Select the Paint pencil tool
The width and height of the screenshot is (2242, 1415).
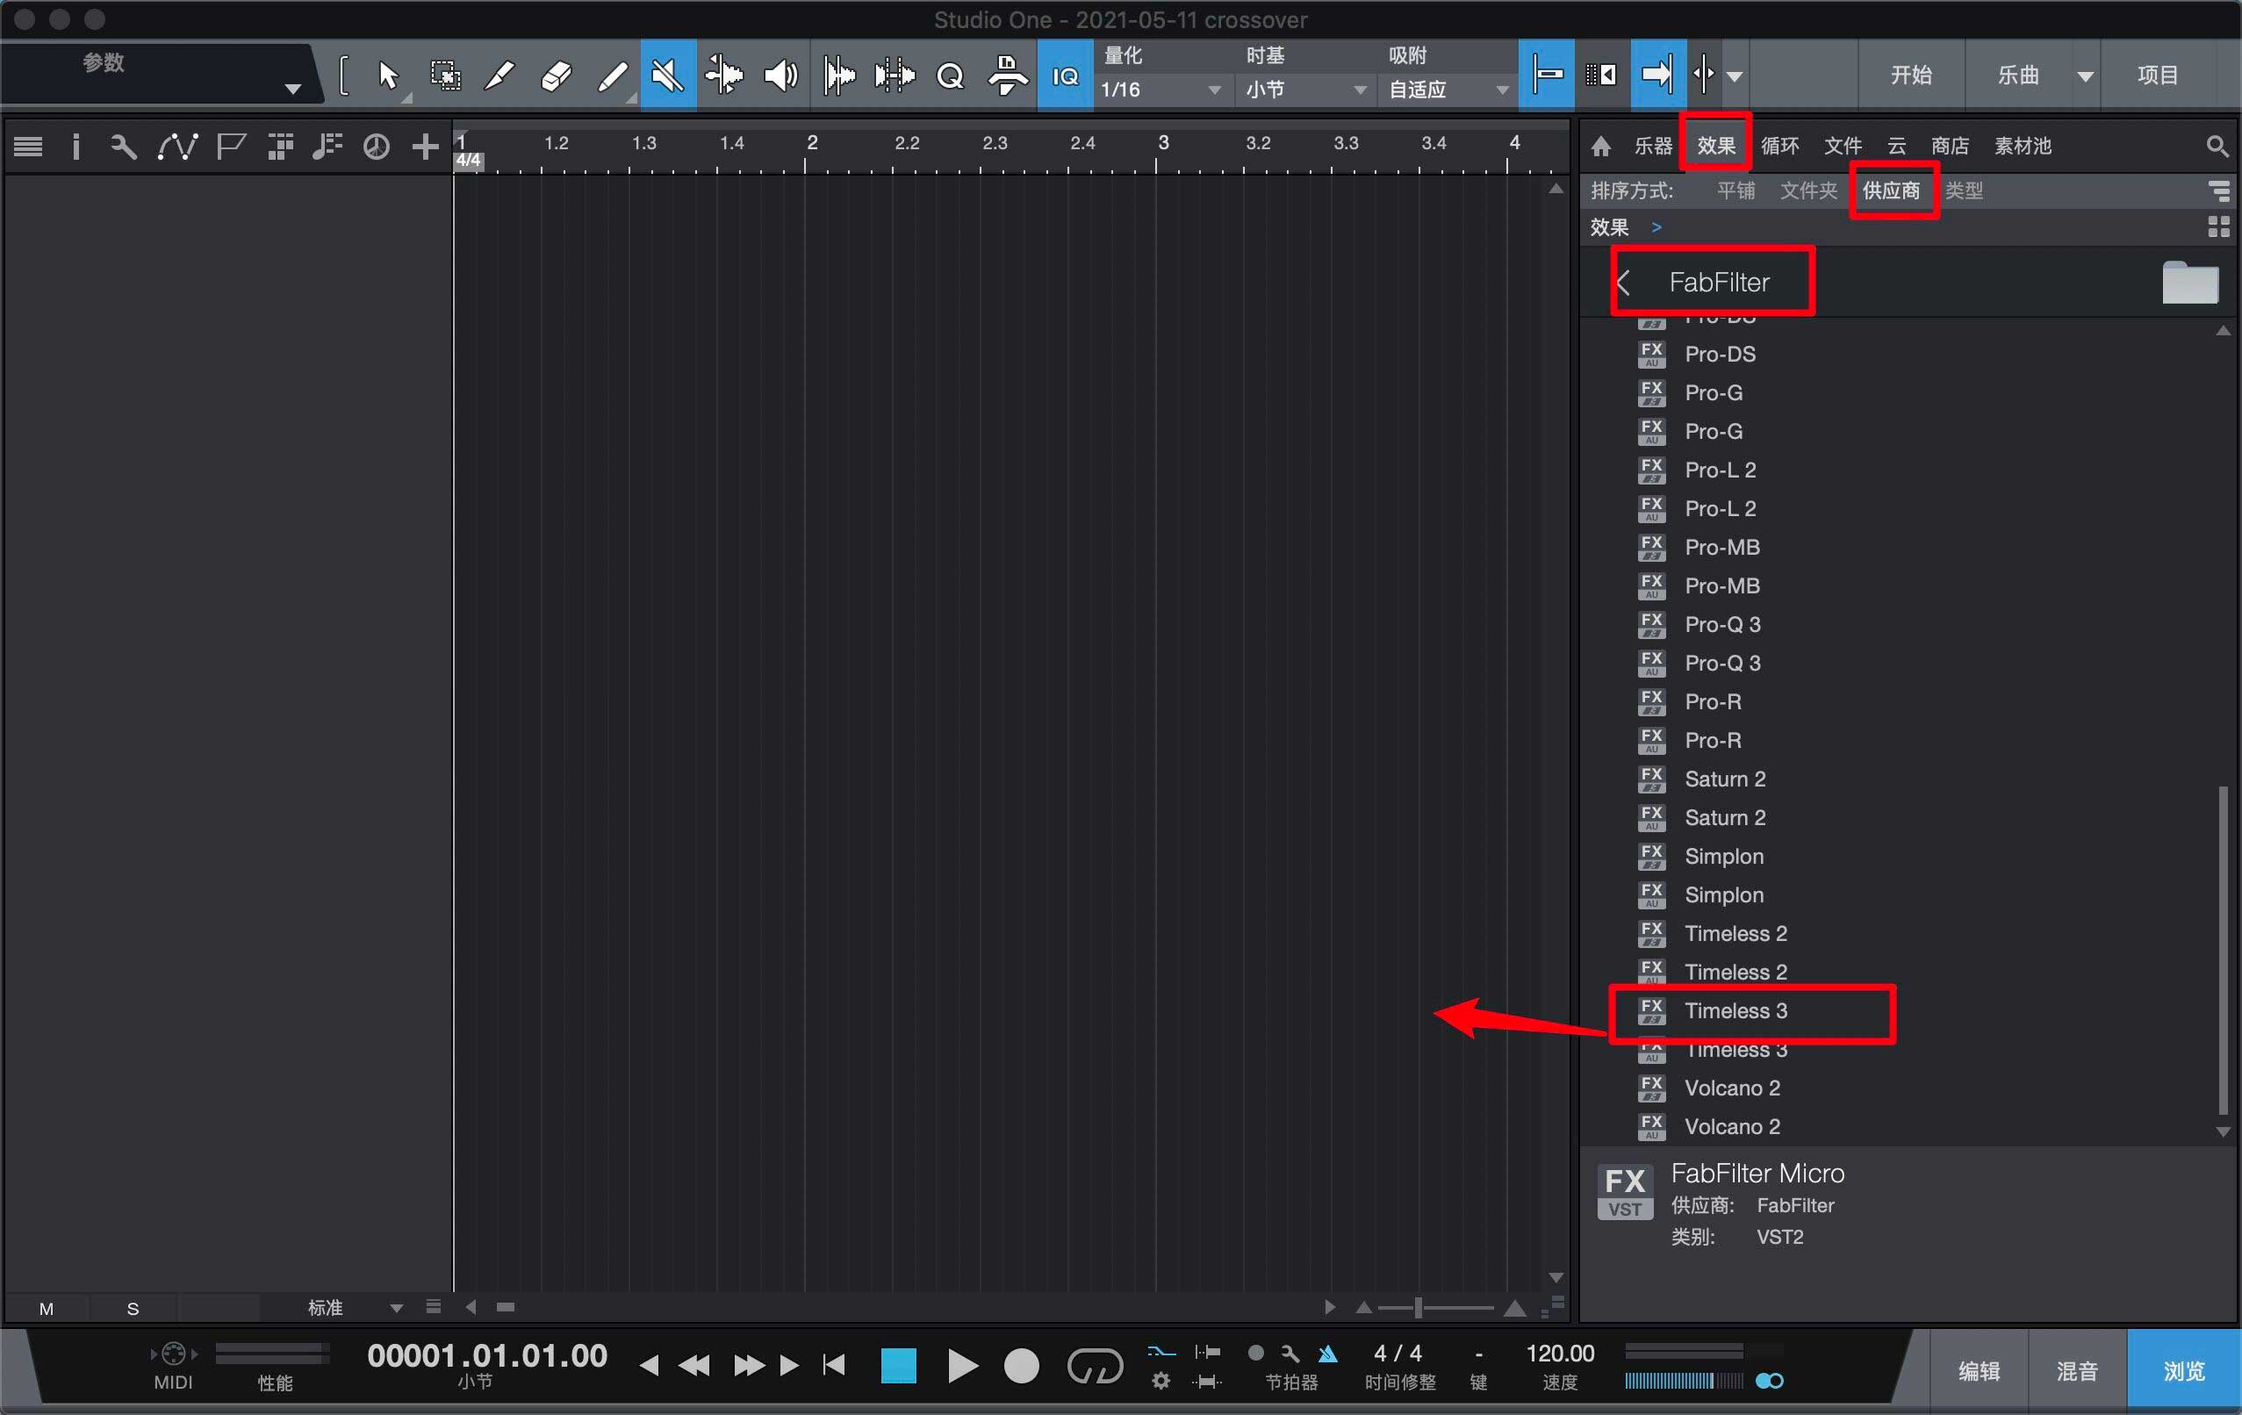[x=613, y=75]
